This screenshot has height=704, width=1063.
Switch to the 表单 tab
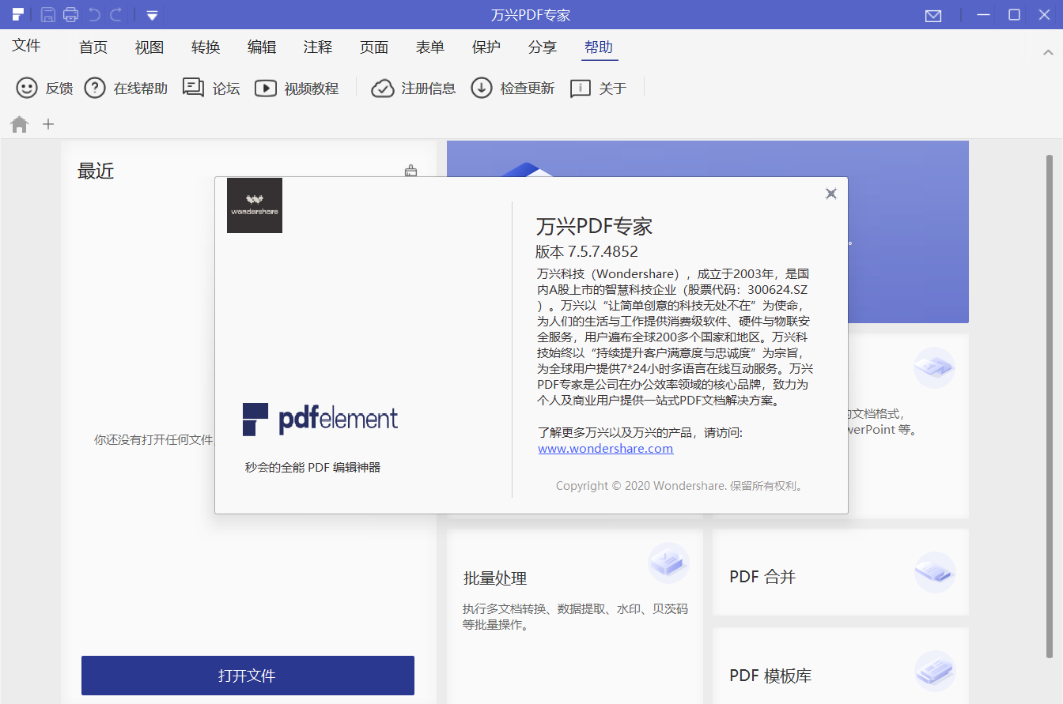tap(430, 47)
